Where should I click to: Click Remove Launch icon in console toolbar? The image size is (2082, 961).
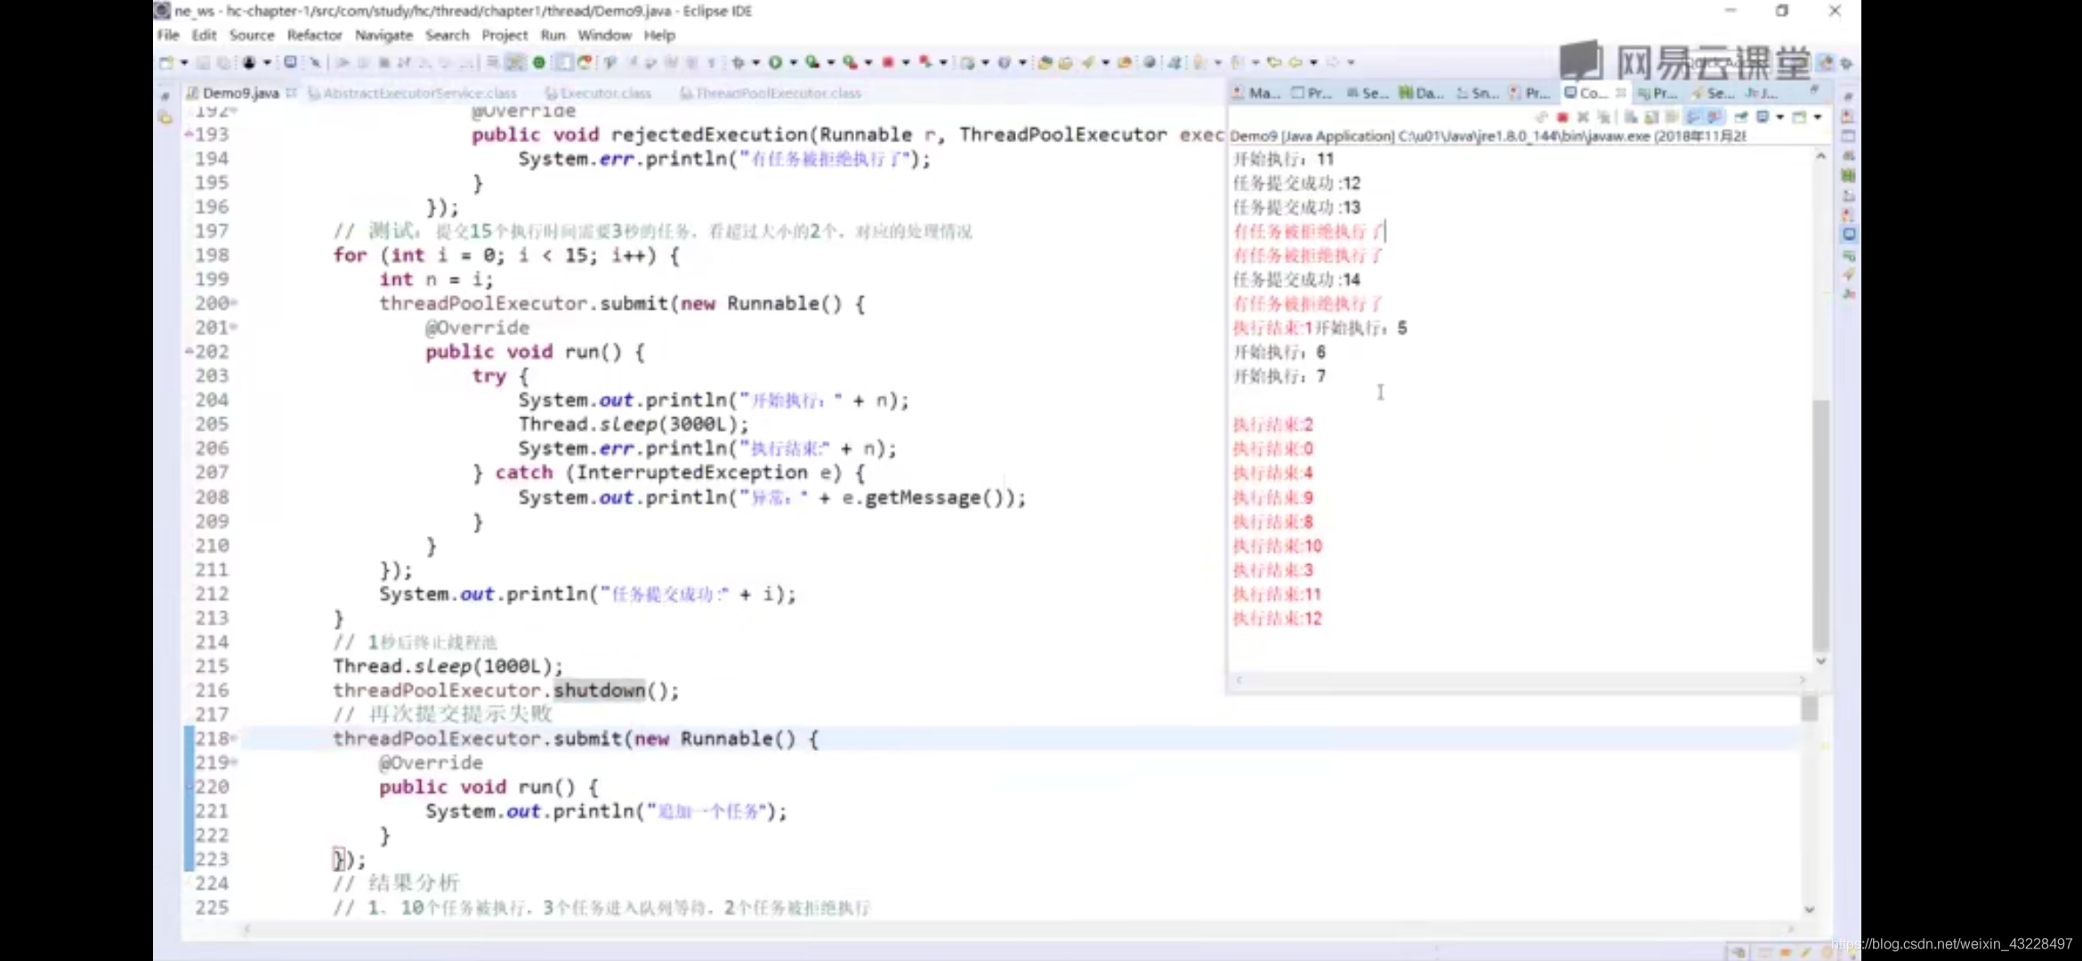pos(1583,117)
